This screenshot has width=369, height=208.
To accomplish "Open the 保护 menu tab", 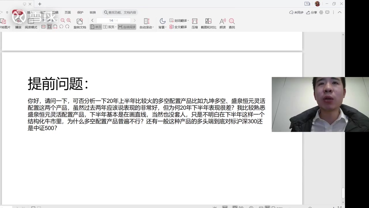I will (80, 12).
